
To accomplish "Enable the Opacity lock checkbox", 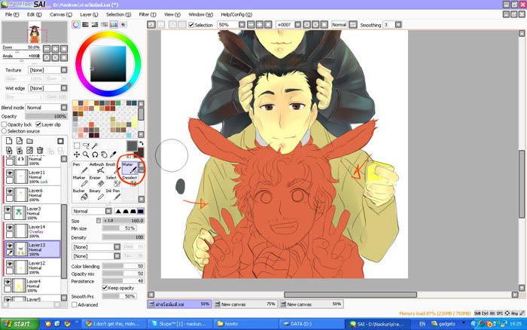I will tap(5, 124).
